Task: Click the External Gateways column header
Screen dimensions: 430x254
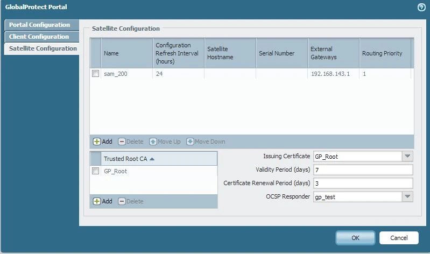Action: tap(334, 53)
